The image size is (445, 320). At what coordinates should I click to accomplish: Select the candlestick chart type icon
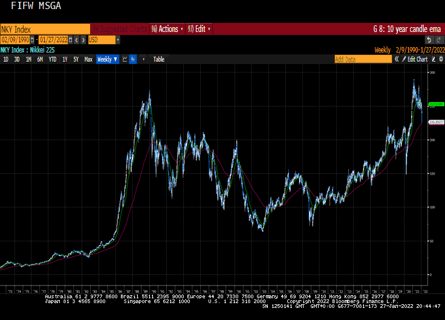tap(133, 59)
